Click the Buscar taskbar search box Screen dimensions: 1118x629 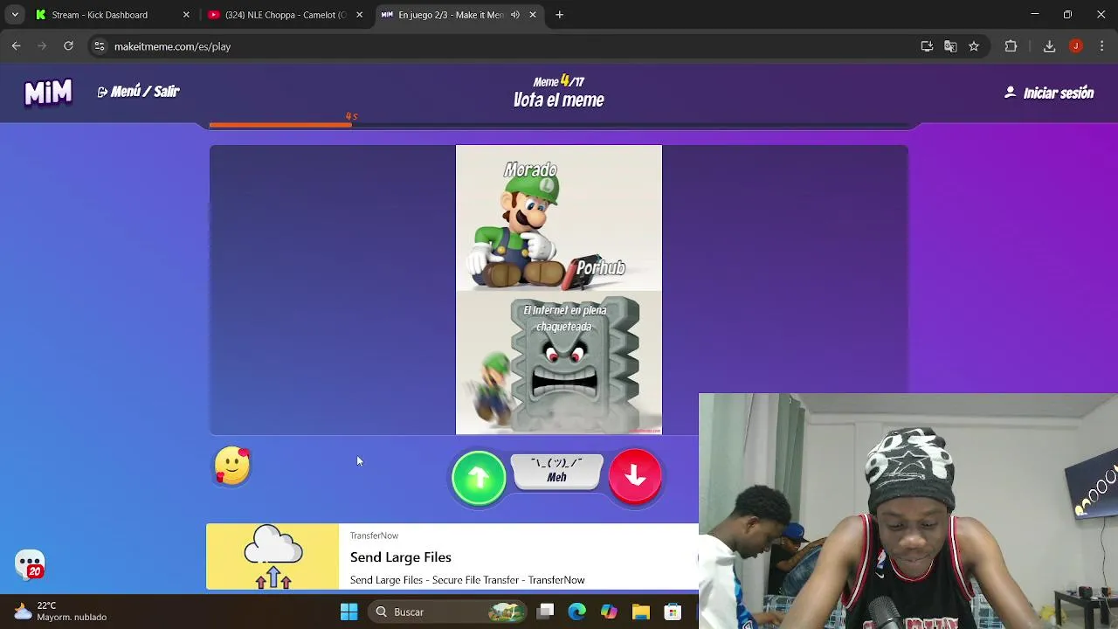[446, 612]
